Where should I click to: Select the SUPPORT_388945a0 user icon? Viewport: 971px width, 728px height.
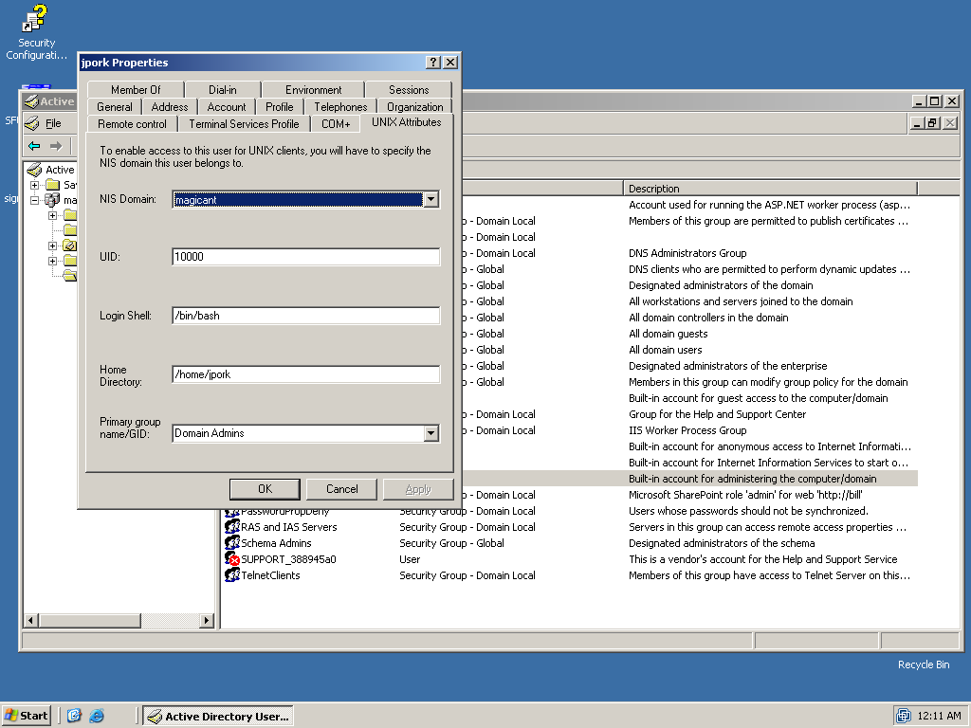(232, 559)
